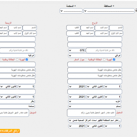The image size is (137, 137).
Task: Click husband's اللقب field in mother's name row
Action: [x=73, y=33]
